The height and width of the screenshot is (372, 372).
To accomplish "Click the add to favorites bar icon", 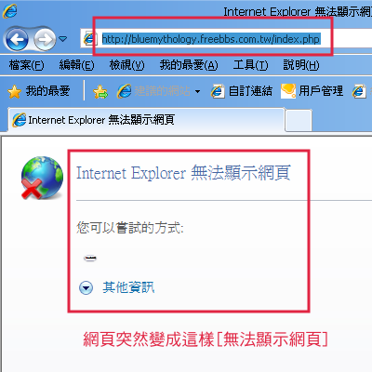I will [x=100, y=91].
